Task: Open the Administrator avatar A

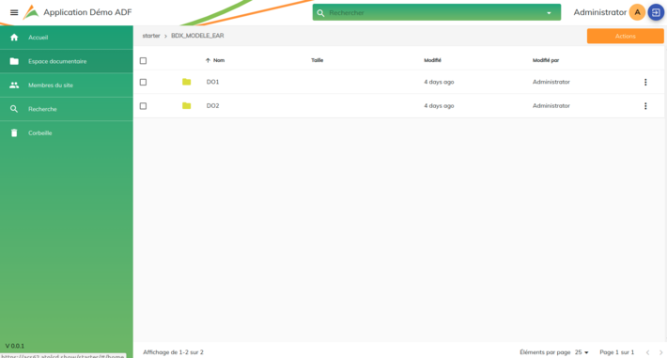Action: click(637, 12)
